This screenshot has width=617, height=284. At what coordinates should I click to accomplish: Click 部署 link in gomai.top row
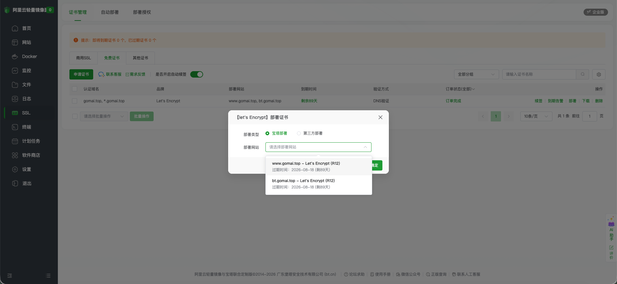[573, 101]
